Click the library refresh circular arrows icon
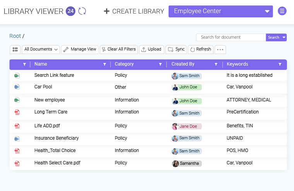This screenshot has width=294, height=191. (x=82, y=11)
